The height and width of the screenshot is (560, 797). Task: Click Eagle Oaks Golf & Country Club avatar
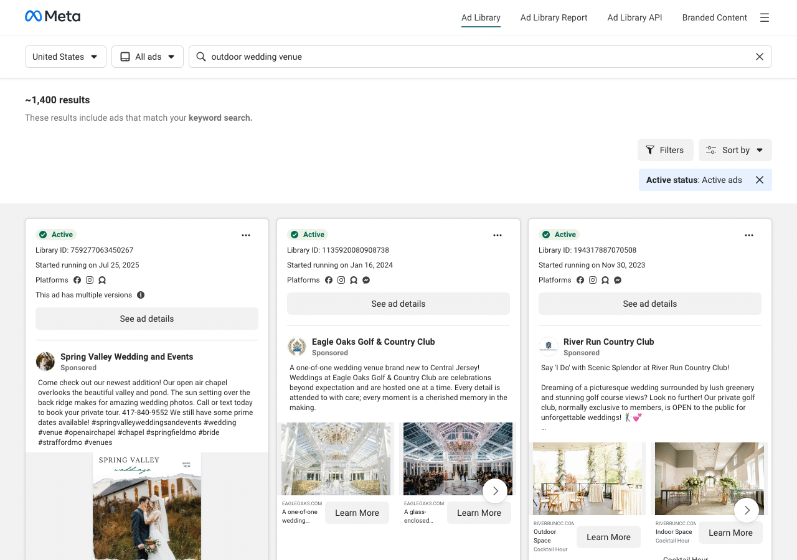click(x=297, y=347)
